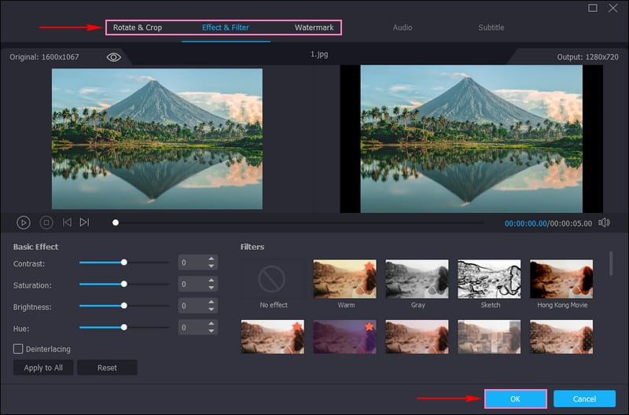Screen dimensions: 629x415
Task: Go to the Subtitle tab
Action: click(x=491, y=28)
